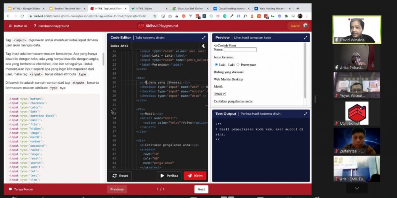Open a new browser tab with plus icon
397x198 pixels.
[298, 9]
